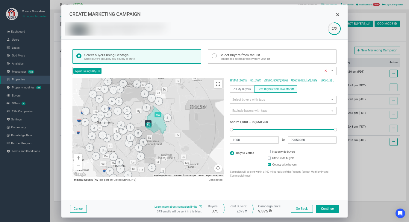Click Continue button

[x=327, y=209]
